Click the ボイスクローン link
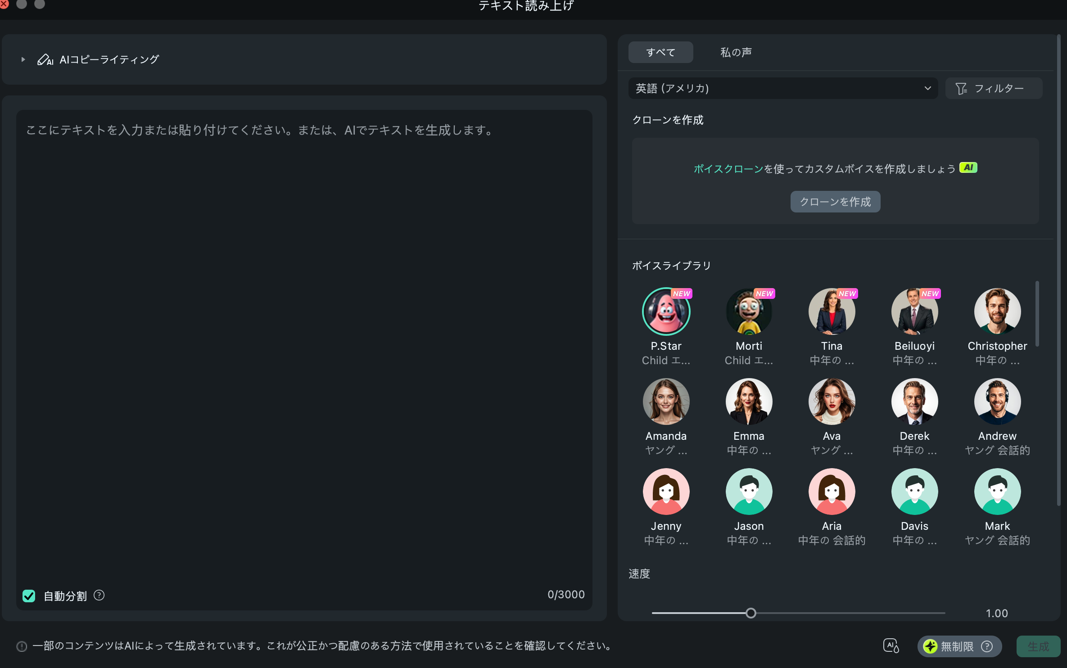Viewport: 1067px width, 668px height. pyautogui.click(x=728, y=167)
